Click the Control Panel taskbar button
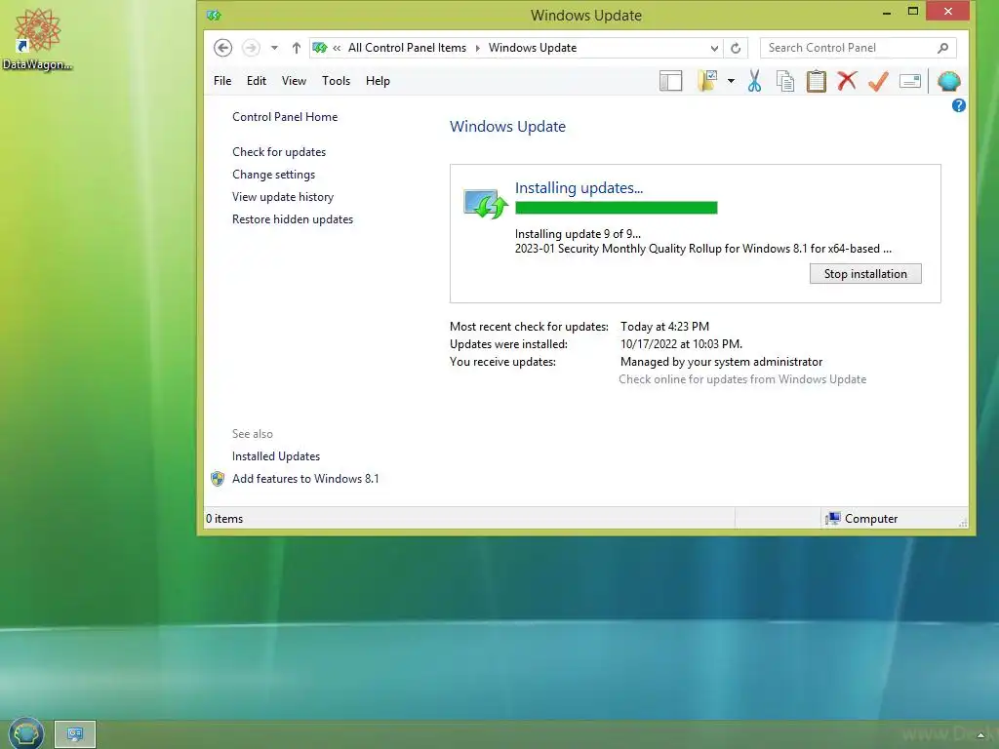 (x=75, y=734)
